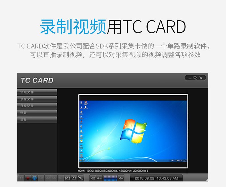Increase volume with the speaker plus button

click(121, 178)
